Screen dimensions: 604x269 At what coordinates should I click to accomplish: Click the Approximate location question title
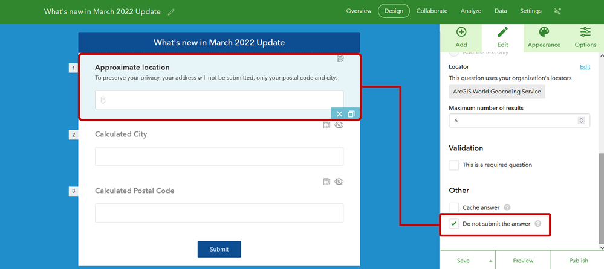pos(132,68)
